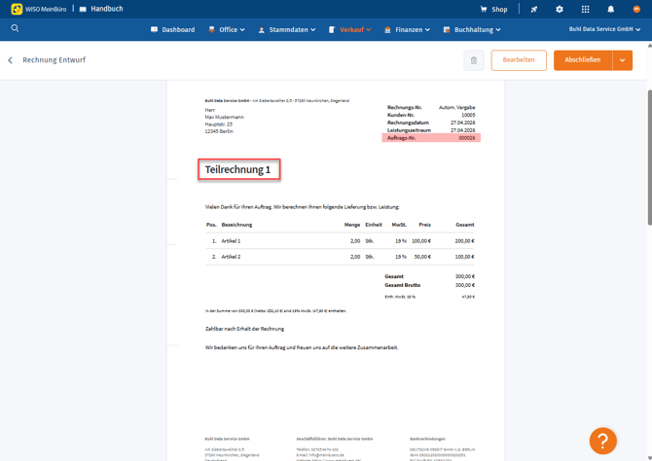
Task: Click the Bearbeiten button
Action: pyautogui.click(x=519, y=60)
